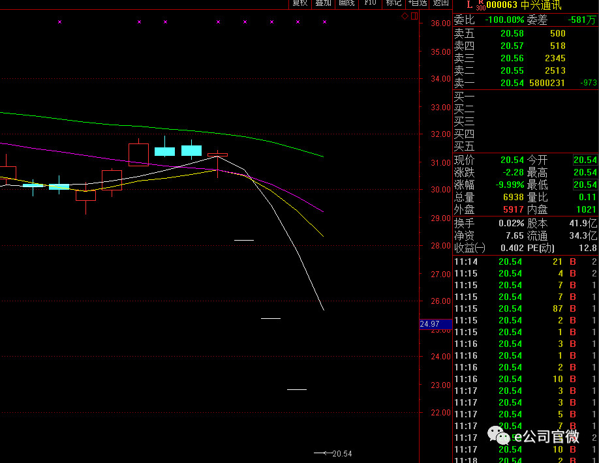Click the 标记 mark button
The width and height of the screenshot is (599, 463).
tap(393, 3)
